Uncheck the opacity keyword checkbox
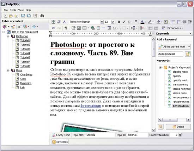This screenshot has height=151, width=194. point(169,76)
